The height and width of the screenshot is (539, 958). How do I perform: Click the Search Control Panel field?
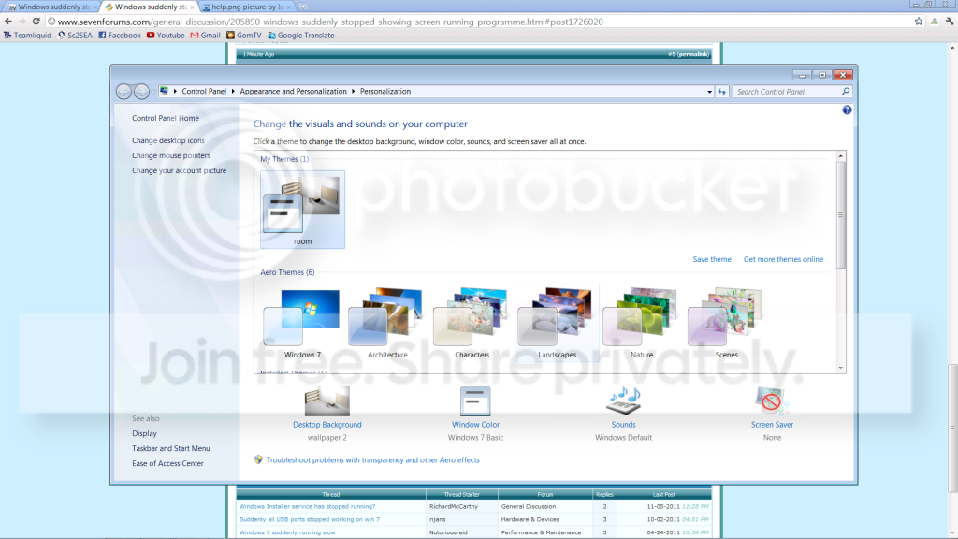[x=788, y=92]
